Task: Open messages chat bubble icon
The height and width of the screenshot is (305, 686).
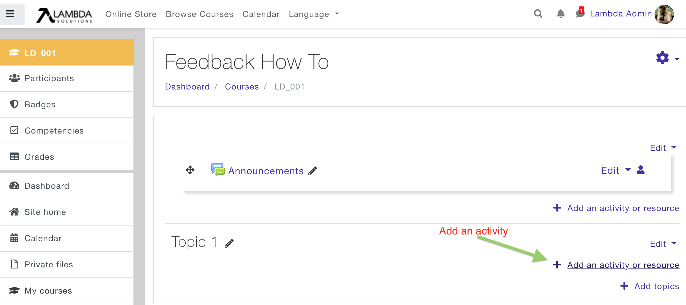Action: tap(580, 14)
